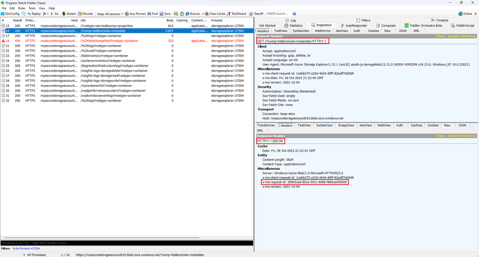Viewport: 479px width, 257px height.
Task: Click the Host request header line
Action: [x=303, y=118]
